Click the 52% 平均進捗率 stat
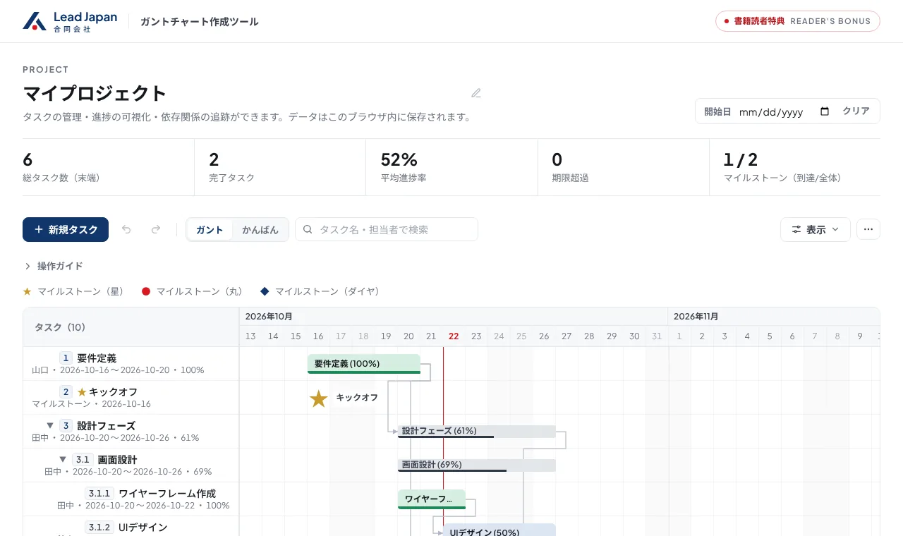The height and width of the screenshot is (536, 903). pos(451,167)
